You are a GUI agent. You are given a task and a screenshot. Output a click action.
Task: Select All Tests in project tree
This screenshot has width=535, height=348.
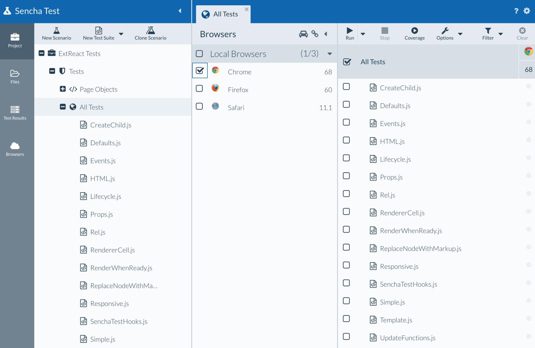pyautogui.click(x=91, y=107)
